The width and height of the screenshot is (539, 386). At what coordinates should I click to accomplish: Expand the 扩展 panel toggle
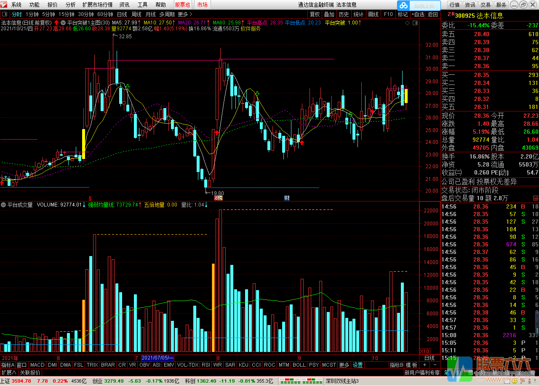[9, 373]
